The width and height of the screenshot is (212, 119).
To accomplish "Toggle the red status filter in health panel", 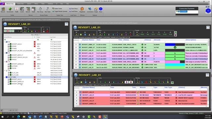I will (x=130, y=35).
